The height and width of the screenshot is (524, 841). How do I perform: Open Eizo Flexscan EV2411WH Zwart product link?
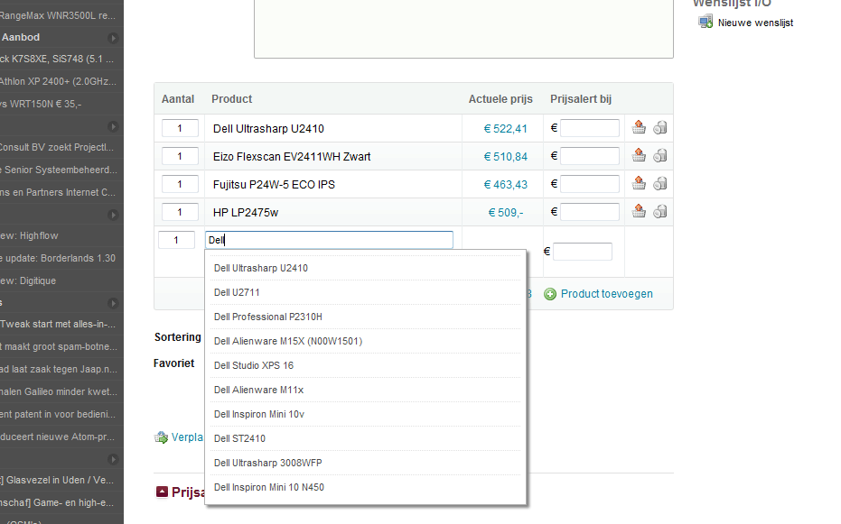click(x=292, y=156)
